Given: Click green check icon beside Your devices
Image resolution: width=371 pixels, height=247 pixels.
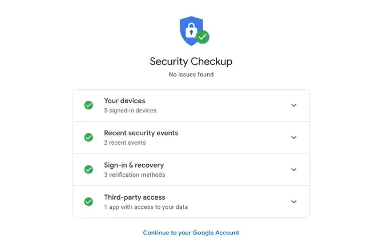Looking at the screenshot, I should click(x=88, y=105).
